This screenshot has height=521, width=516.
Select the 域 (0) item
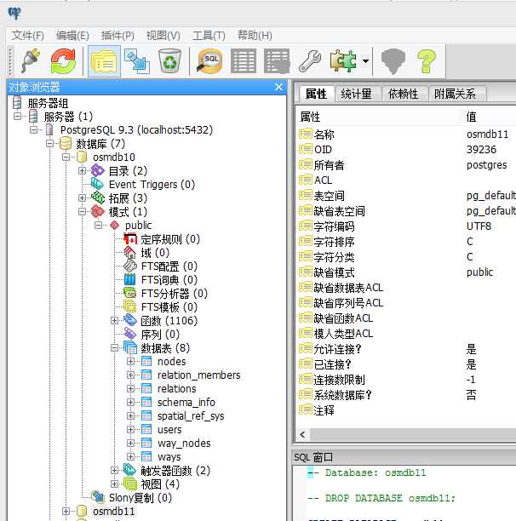point(155,253)
